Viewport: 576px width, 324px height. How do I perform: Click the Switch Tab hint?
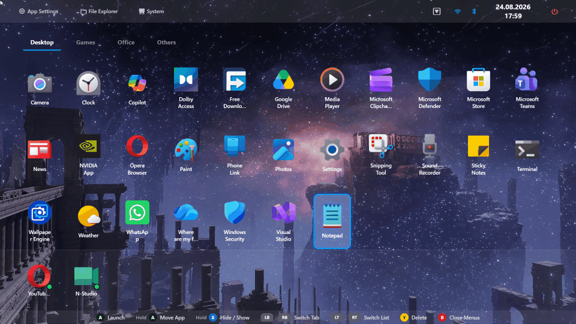click(290, 318)
